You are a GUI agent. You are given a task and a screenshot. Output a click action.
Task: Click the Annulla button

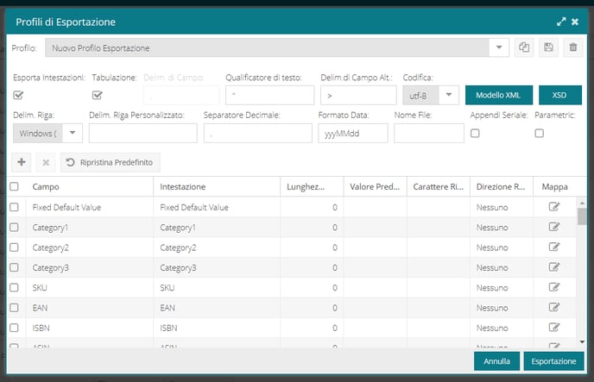click(x=496, y=361)
